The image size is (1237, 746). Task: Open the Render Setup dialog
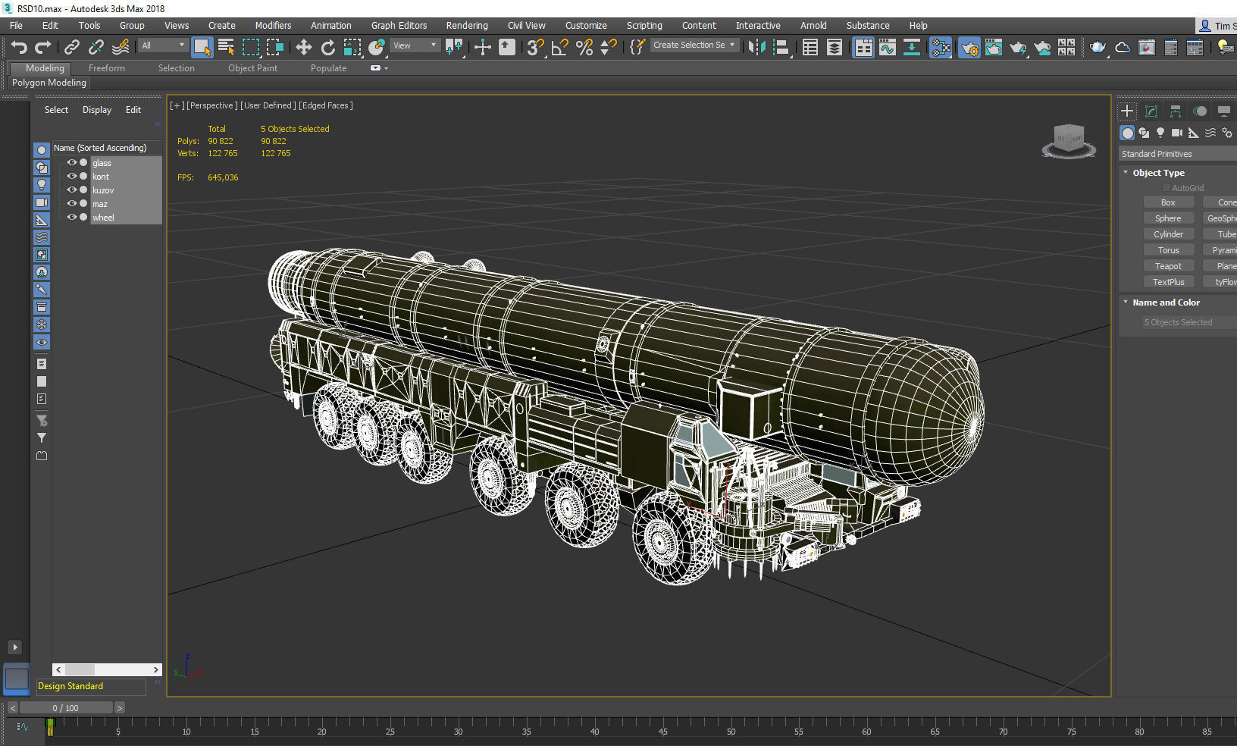pos(968,46)
